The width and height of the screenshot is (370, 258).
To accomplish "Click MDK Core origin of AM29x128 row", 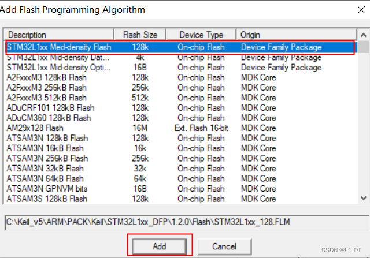I will click(x=258, y=128).
